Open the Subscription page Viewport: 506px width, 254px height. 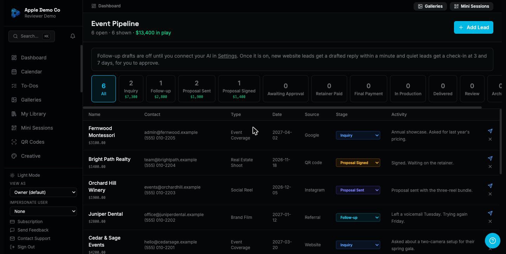26,222
